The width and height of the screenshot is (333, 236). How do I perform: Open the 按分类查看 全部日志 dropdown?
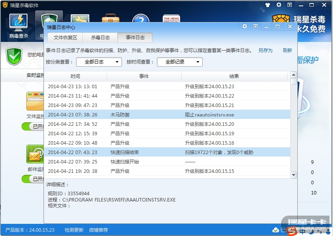99,62
